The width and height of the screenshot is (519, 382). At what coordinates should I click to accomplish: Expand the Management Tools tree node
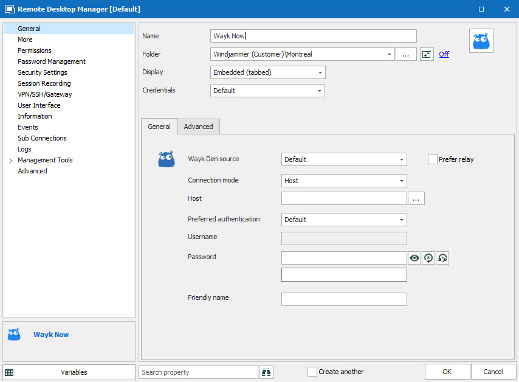coord(10,161)
